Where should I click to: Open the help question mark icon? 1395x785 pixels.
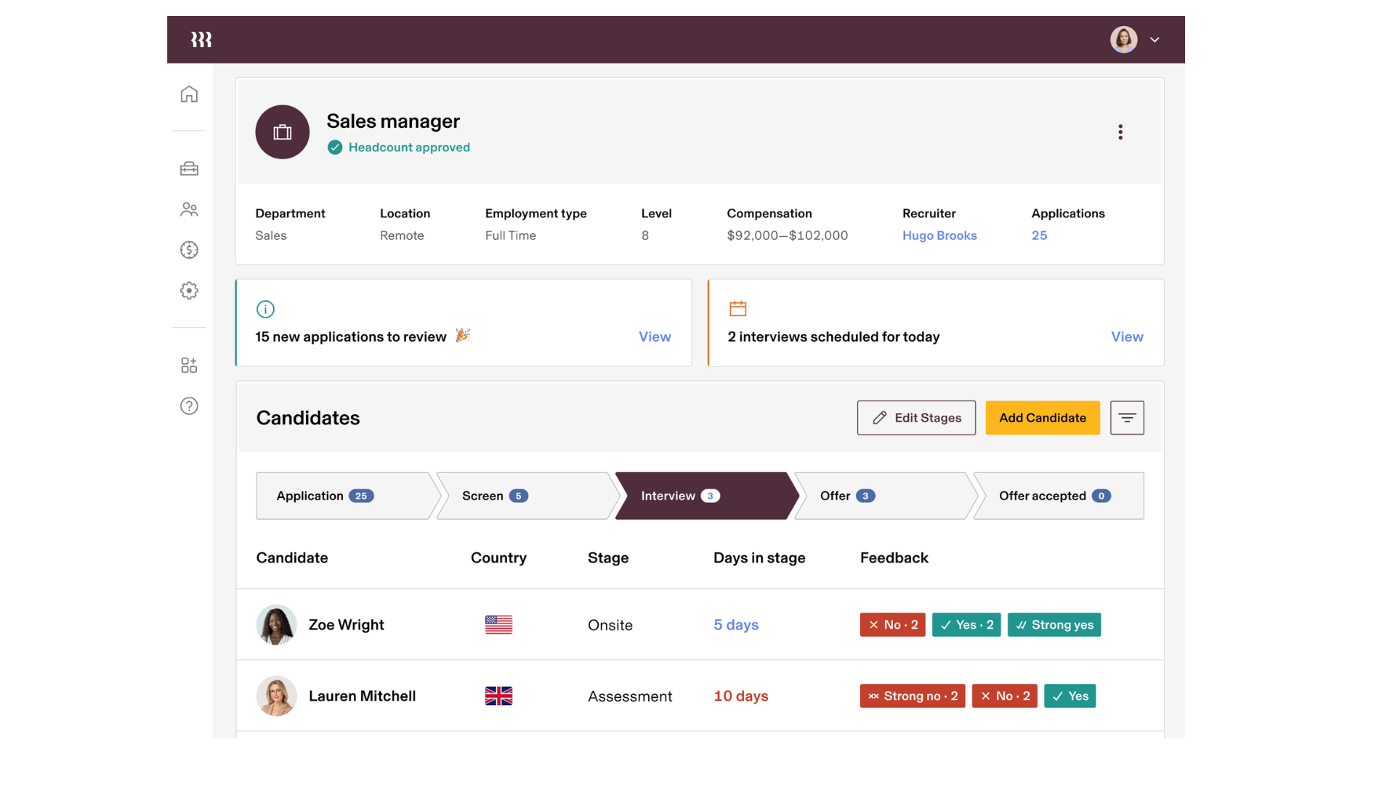(189, 406)
